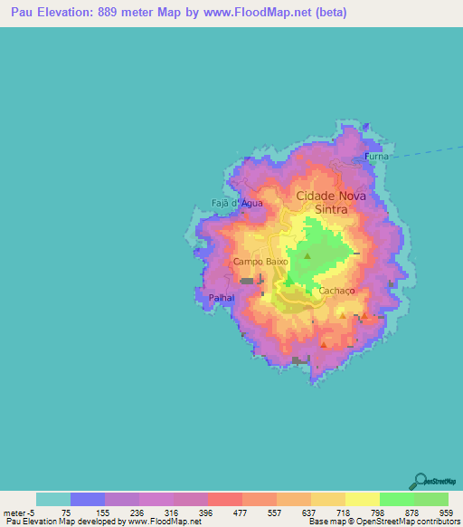Click the OpenStreetMap magnifier logo
The height and width of the screenshot is (527, 463).
coord(432,482)
